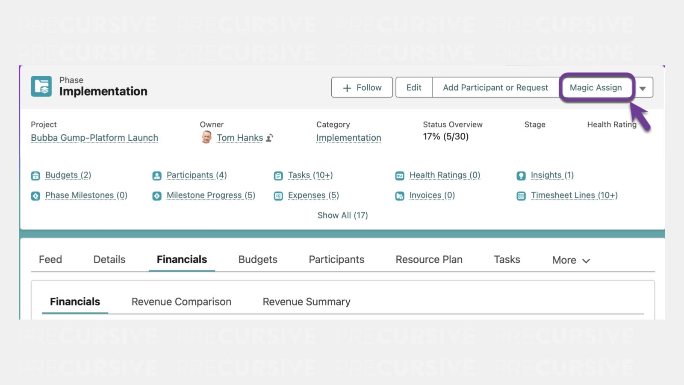This screenshot has height=385, width=684.
Task: Click the Health Ratings list icon
Action: click(400, 176)
